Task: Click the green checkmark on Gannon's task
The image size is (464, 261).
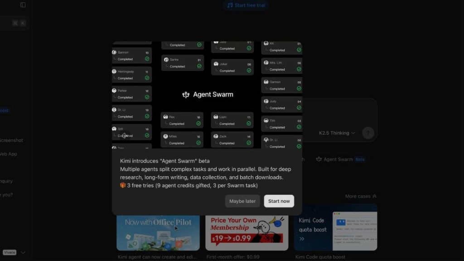Action: pyautogui.click(x=147, y=59)
